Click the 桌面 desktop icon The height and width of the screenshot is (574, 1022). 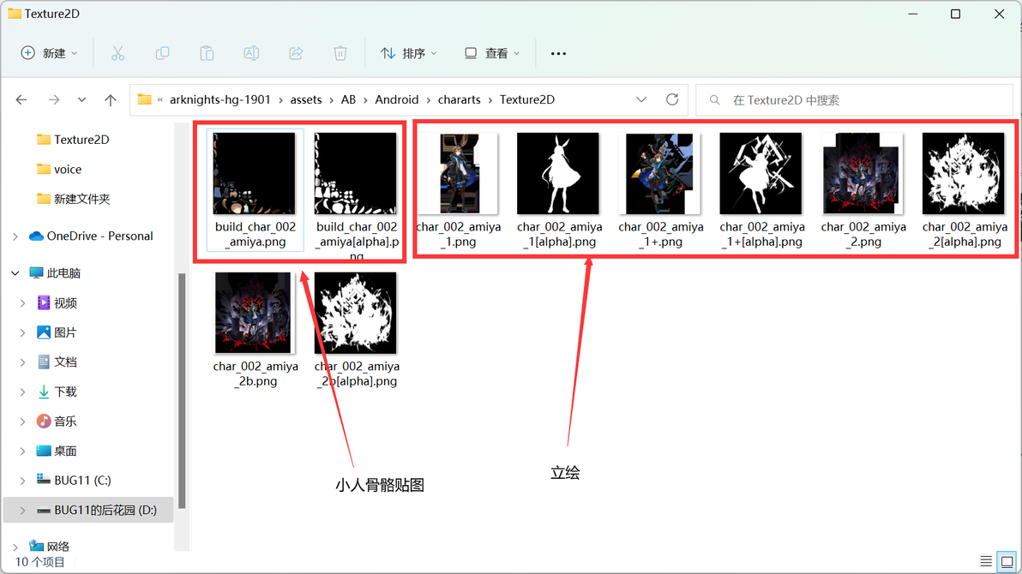44,451
